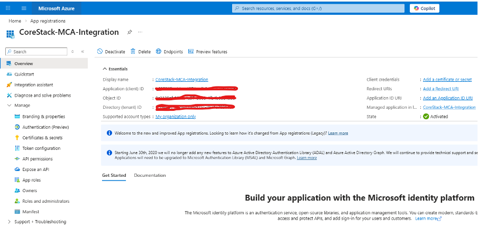Switch to the Get Started tab
Viewport: 478px width, 228px height.
pyautogui.click(x=114, y=175)
